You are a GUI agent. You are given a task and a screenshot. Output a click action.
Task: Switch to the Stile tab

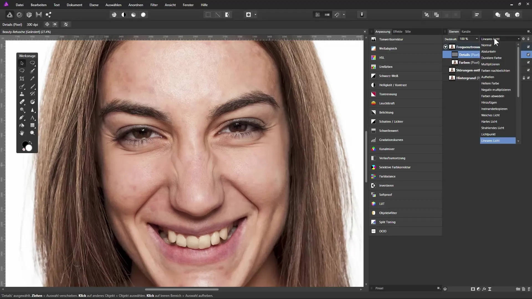[408, 32]
